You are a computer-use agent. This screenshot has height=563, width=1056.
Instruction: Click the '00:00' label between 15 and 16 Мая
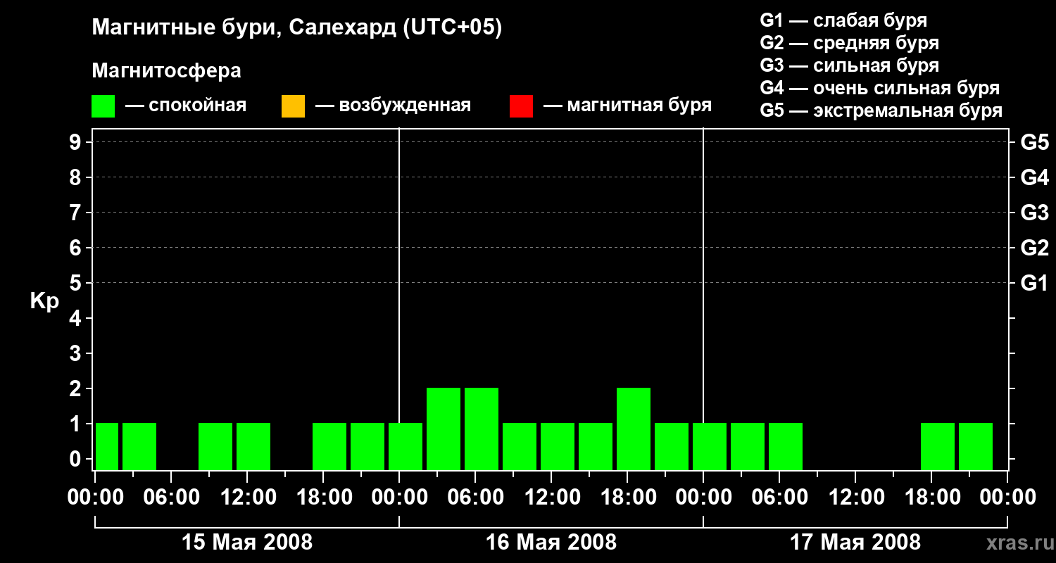400,498
